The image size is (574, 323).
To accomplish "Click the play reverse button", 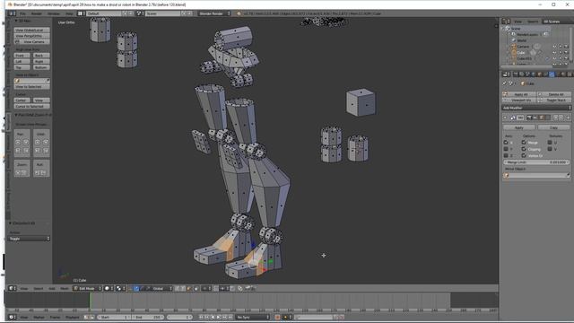I will point(213,317).
